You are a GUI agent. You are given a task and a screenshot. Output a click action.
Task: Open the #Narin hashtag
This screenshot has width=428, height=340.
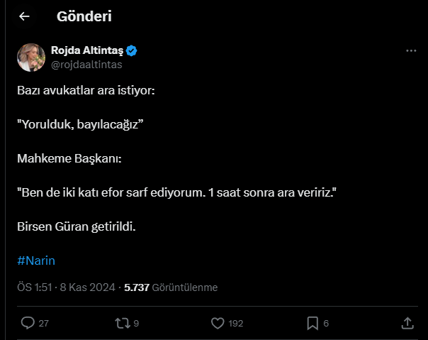(36, 261)
